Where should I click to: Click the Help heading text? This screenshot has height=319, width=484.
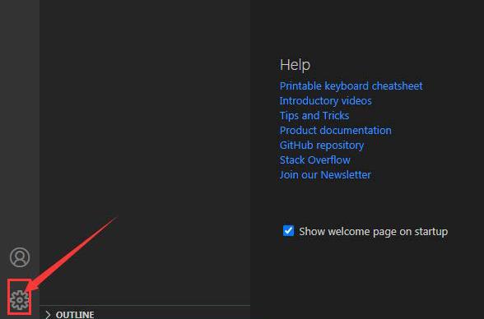295,65
